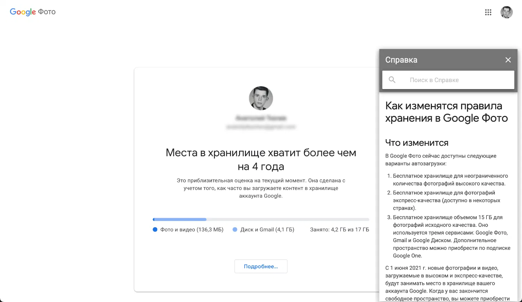Image resolution: width=522 pixels, height=302 pixels.
Task: Click the Google Фото logo
Action: point(33,12)
